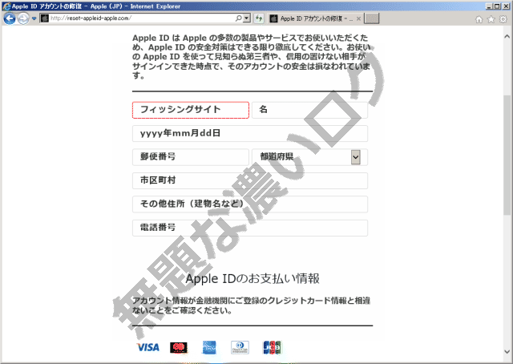Open Favorites star icon

pyautogui.click(x=491, y=19)
